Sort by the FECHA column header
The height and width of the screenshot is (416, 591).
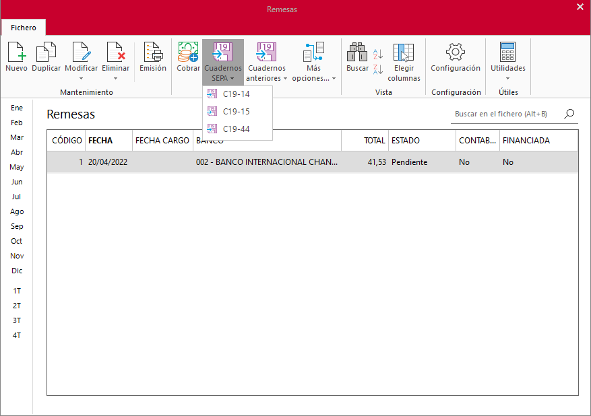coord(108,141)
